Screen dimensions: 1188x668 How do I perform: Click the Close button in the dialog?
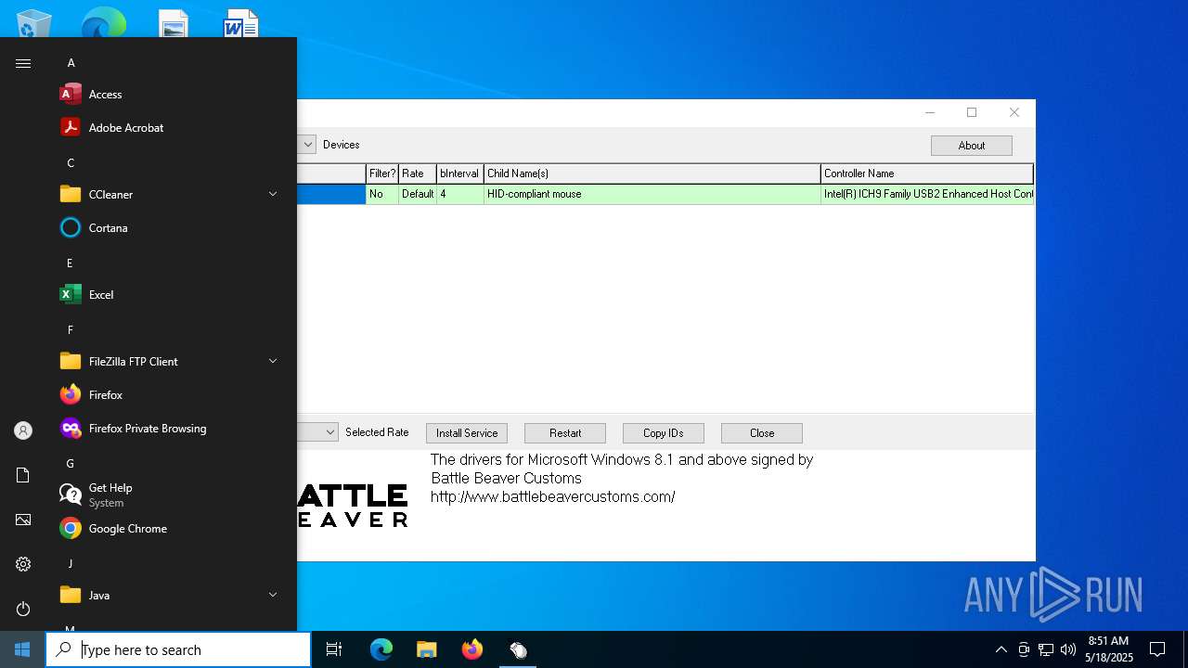point(762,433)
